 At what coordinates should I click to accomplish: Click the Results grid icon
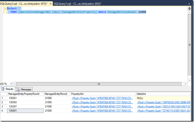coord(3,89)
